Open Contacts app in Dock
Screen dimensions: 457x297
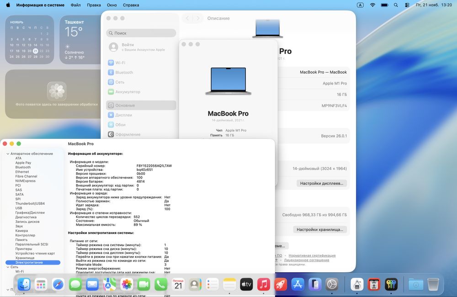pyautogui.click(x=195, y=284)
